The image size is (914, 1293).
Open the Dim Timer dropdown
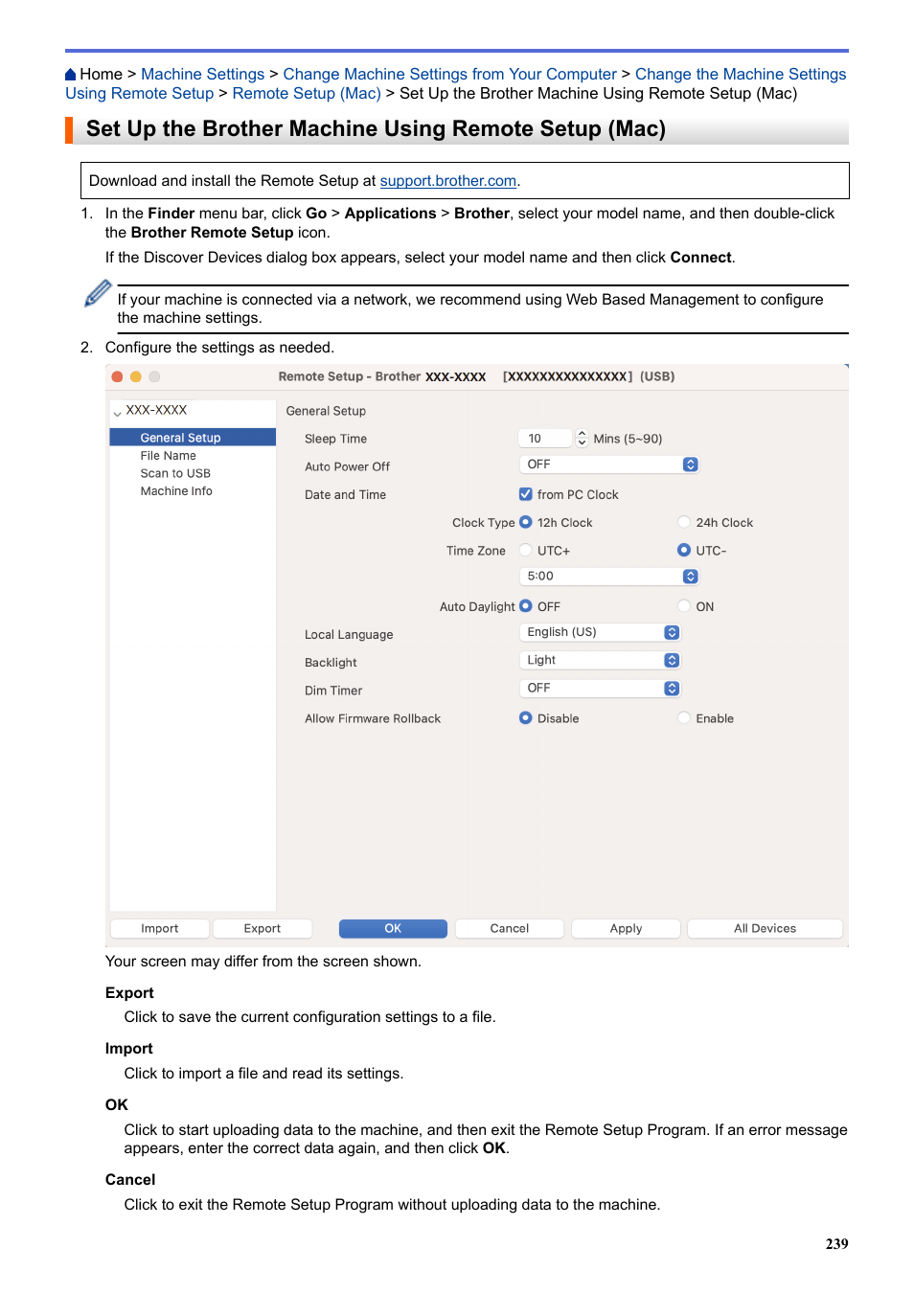[x=600, y=689]
